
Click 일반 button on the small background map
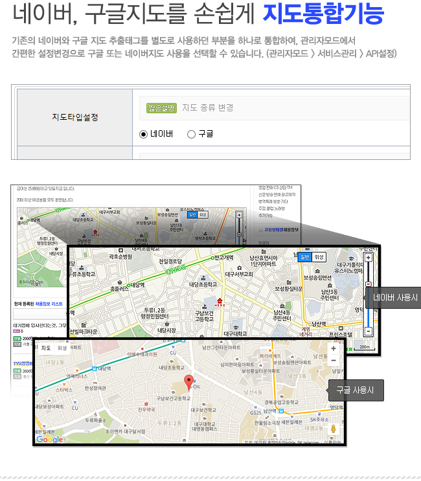[x=192, y=215]
